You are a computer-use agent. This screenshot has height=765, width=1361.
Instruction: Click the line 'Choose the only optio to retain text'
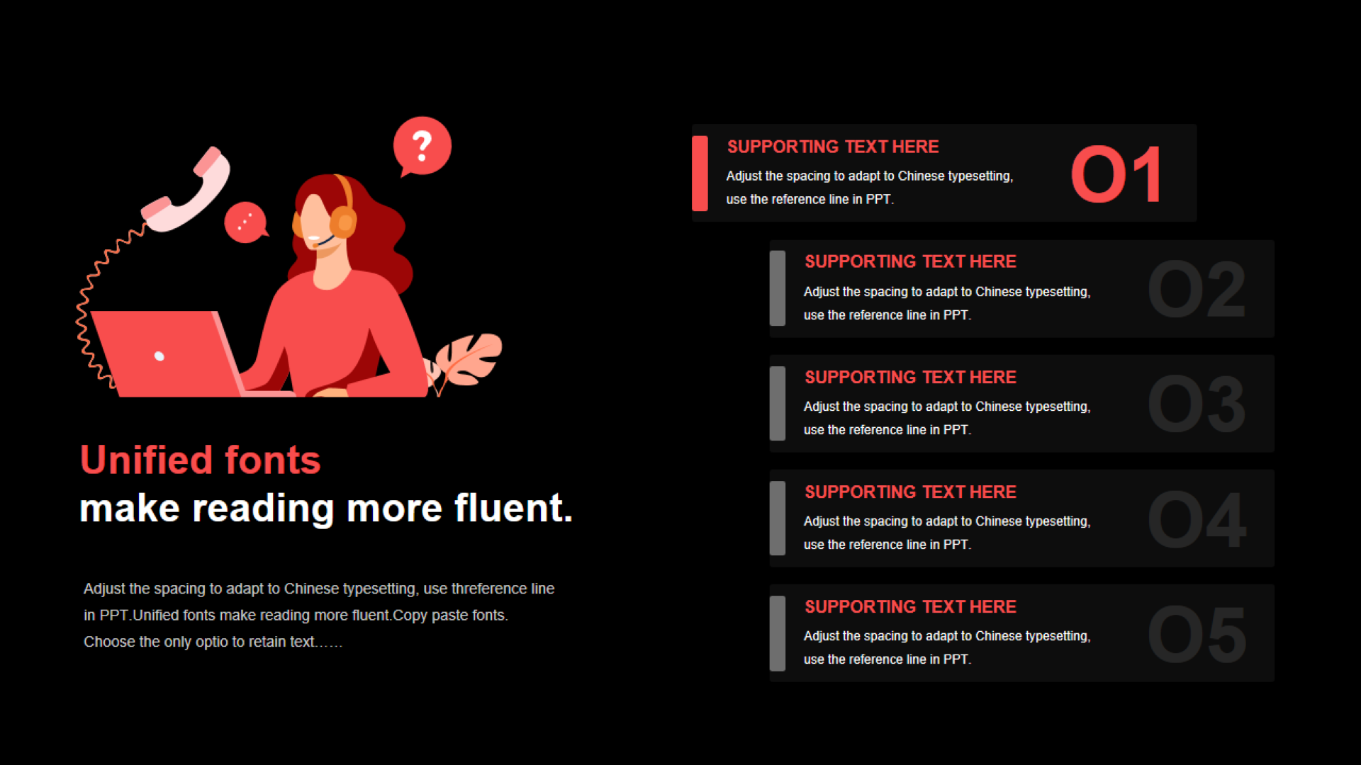click(213, 642)
